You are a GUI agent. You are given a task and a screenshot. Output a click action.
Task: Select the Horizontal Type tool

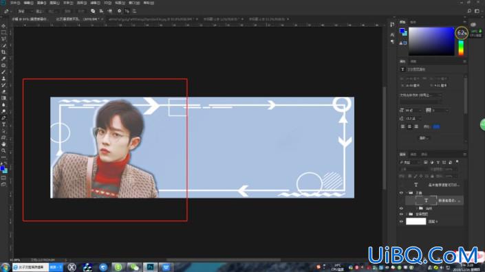(3, 124)
